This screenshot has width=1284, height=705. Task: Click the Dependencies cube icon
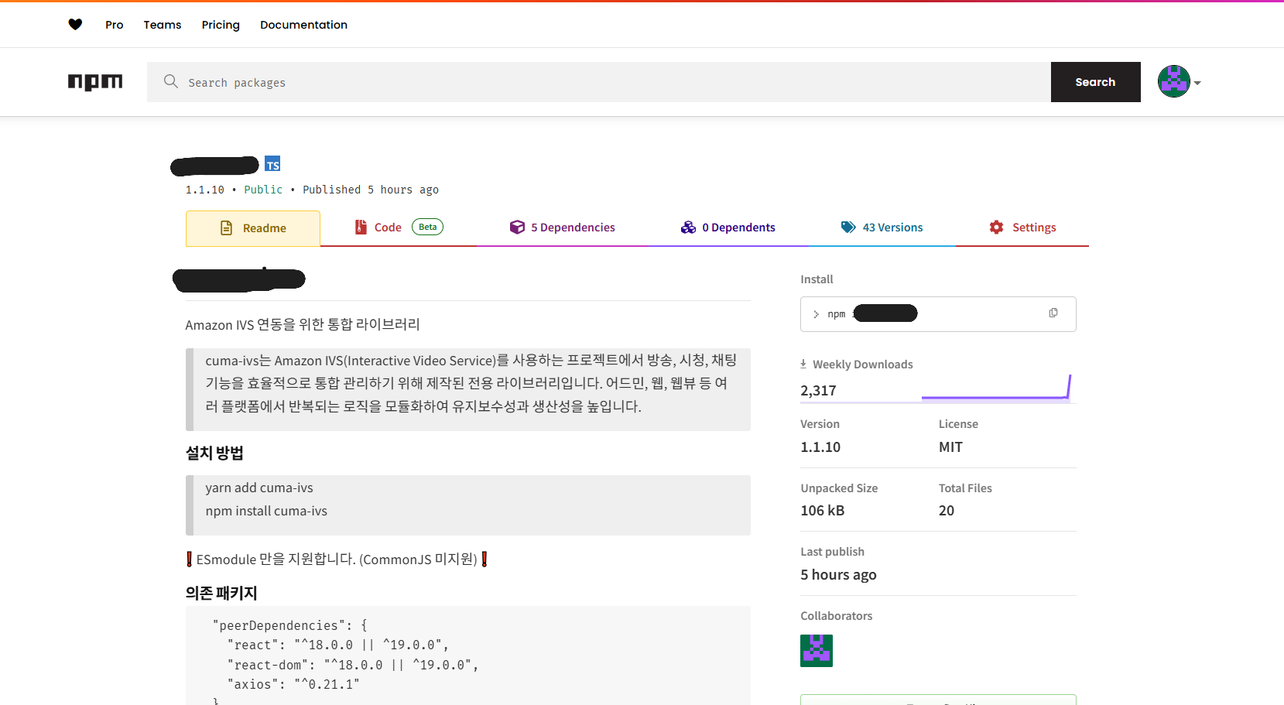tap(517, 227)
